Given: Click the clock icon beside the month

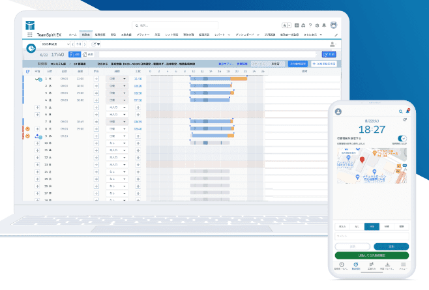Looking at the screenshot, I should (x=30, y=48).
